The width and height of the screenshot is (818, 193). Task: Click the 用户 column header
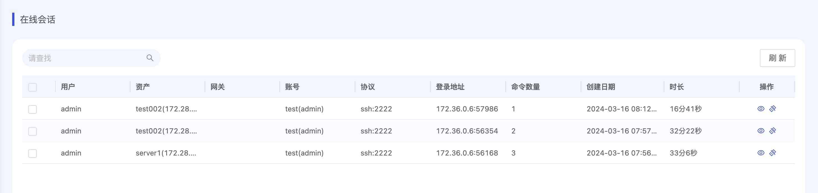(x=68, y=87)
